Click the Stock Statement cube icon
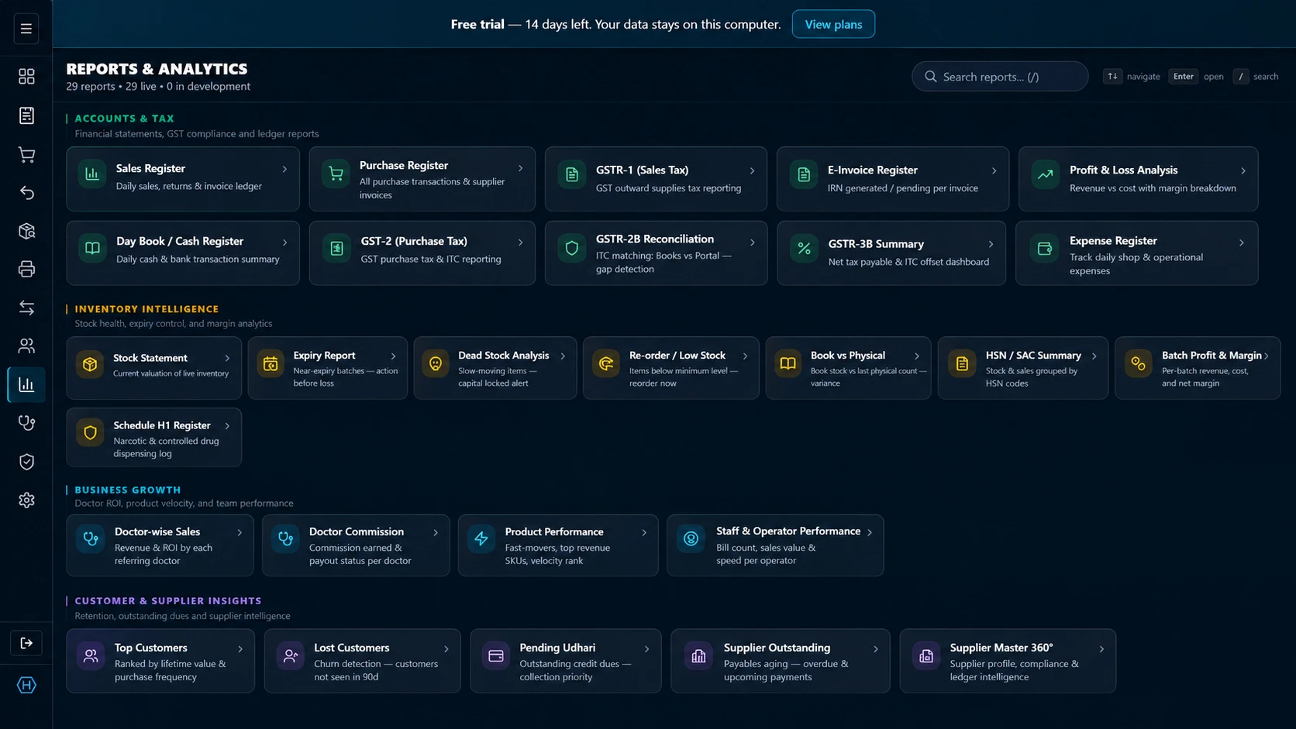This screenshot has width=1296, height=729. (x=90, y=364)
